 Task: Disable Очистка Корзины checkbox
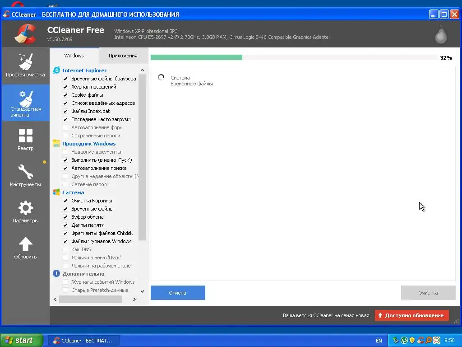pos(65,201)
